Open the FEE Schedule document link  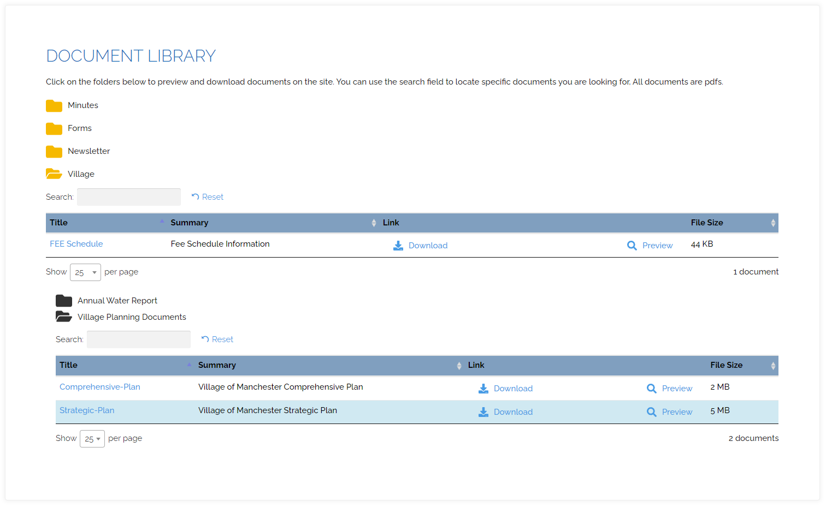coord(76,244)
